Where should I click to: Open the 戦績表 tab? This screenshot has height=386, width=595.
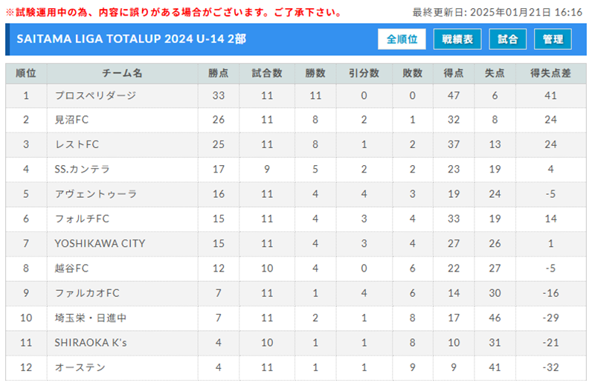(x=457, y=39)
